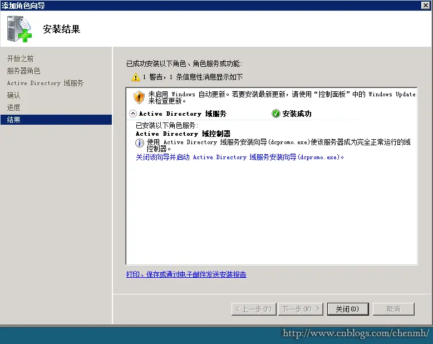Click the 安装成功 status text
Image resolution: width=433 pixels, height=344 pixels.
(x=297, y=114)
